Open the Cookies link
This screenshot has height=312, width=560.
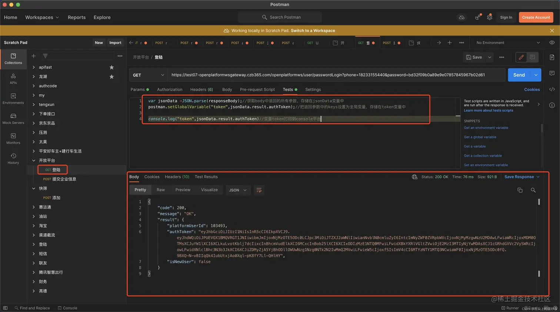pos(532,90)
